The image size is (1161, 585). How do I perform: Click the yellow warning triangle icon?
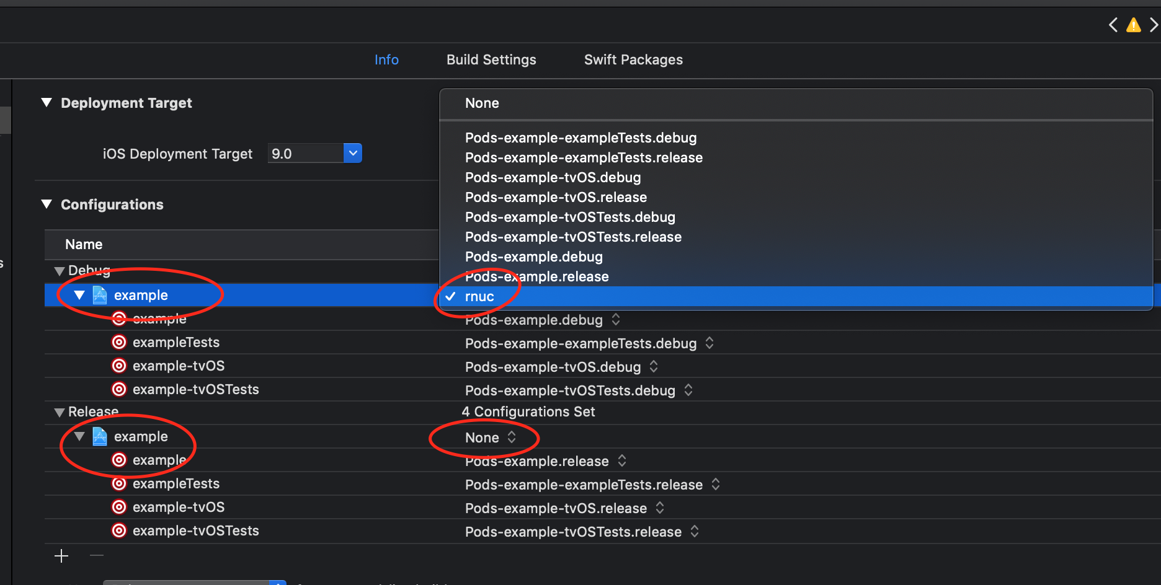point(1134,25)
